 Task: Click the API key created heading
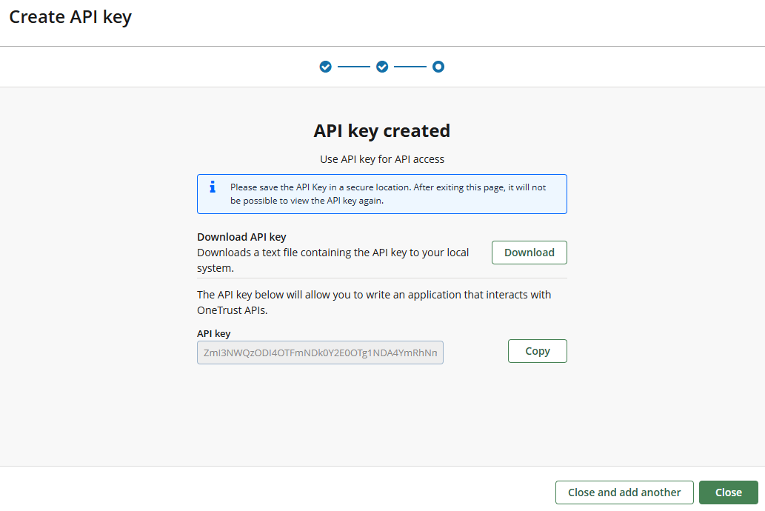click(x=381, y=130)
